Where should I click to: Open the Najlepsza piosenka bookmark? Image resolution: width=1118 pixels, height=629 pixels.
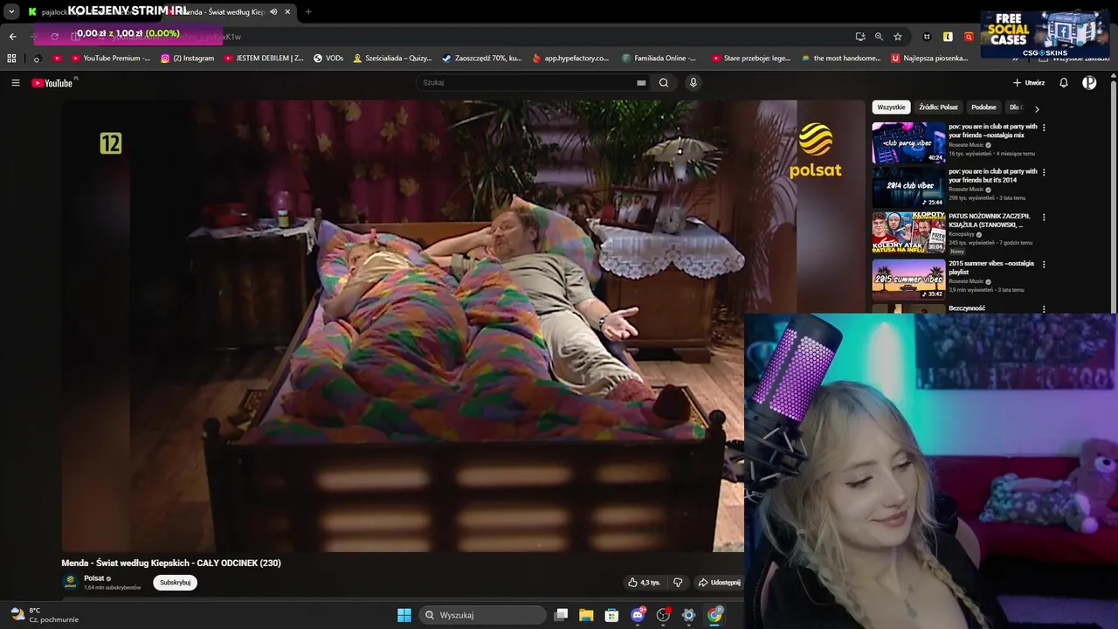point(930,59)
